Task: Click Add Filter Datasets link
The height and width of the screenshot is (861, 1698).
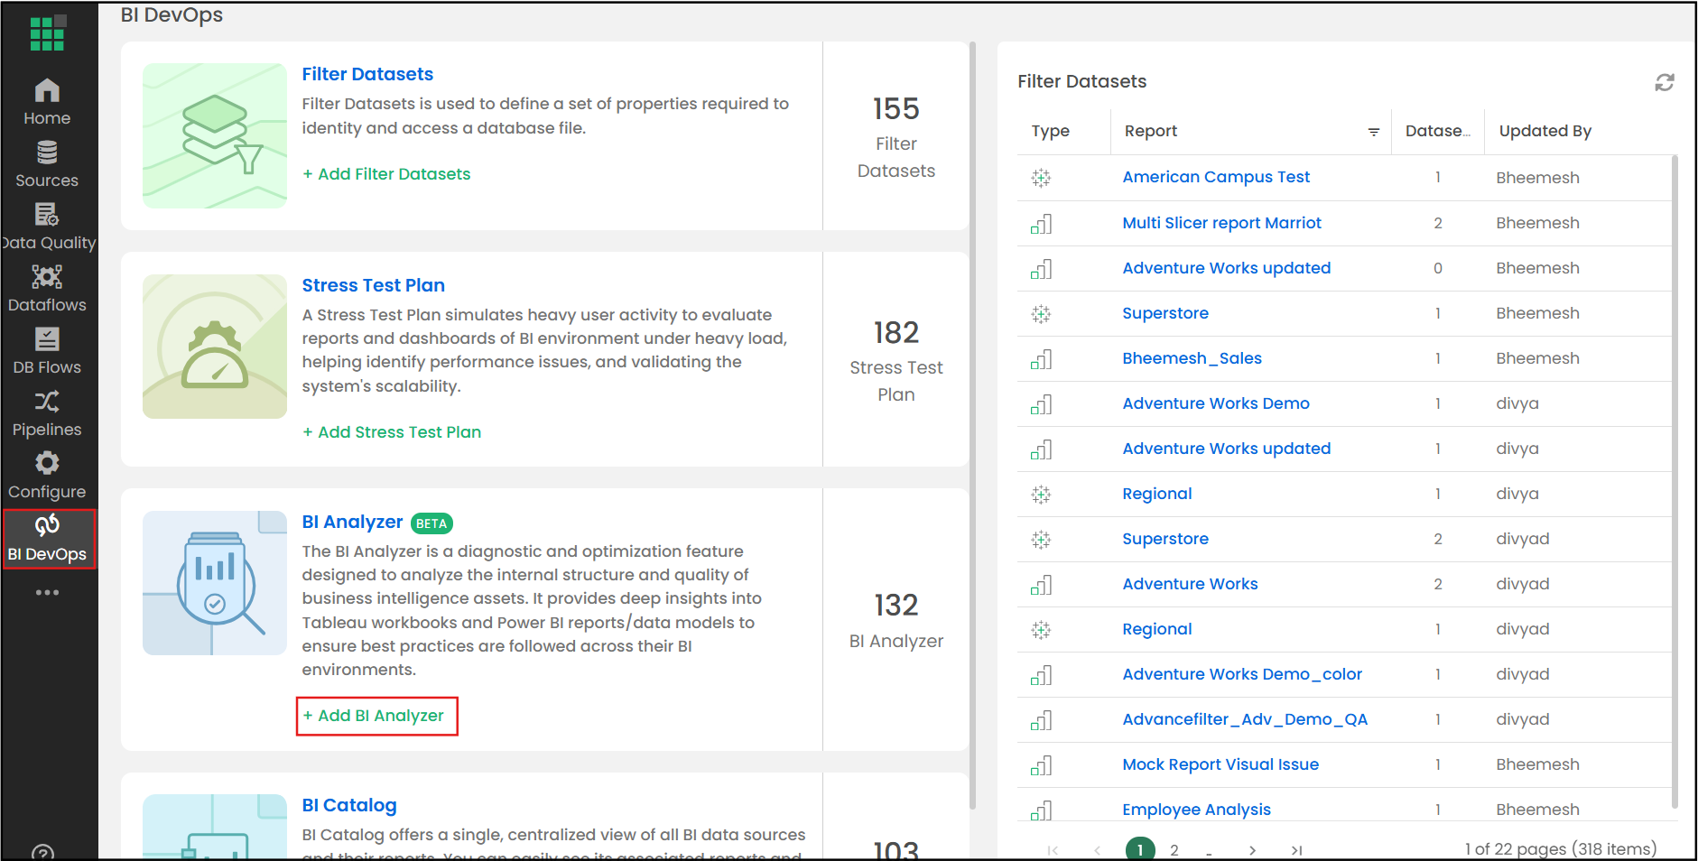Action: click(x=386, y=174)
